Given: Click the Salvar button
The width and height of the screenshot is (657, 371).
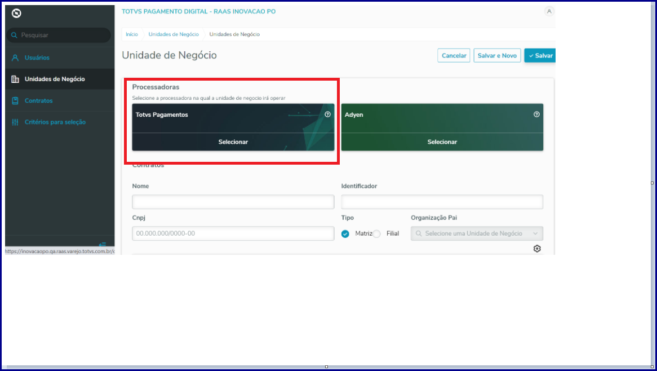Looking at the screenshot, I should click(x=540, y=55).
